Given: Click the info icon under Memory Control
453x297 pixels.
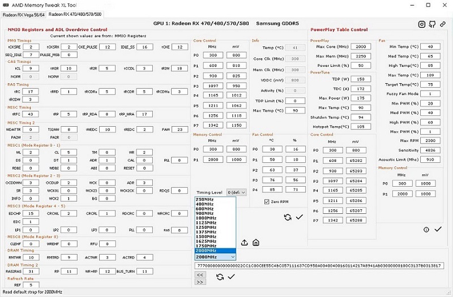Looking at the screenshot, I should pyautogui.click(x=426, y=229).
